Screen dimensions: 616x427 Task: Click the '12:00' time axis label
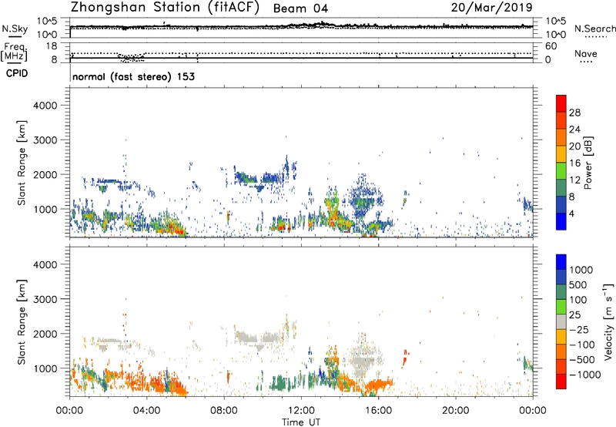[301, 411]
